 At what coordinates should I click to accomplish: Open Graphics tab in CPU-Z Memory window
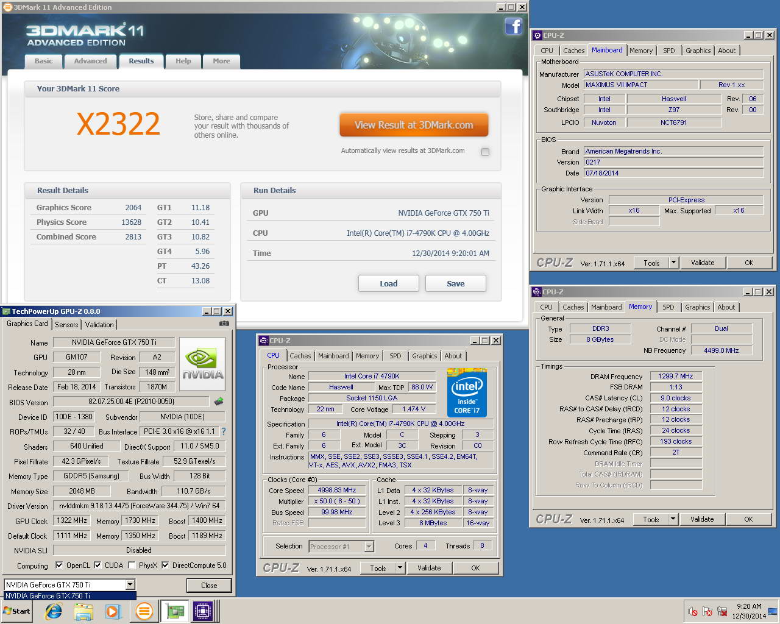click(x=697, y=307)
